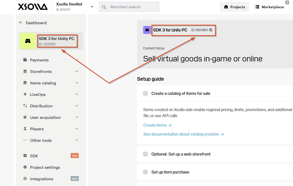293x186 pixels.
Task: Expand the Other tools chevron
Action: 77,140
